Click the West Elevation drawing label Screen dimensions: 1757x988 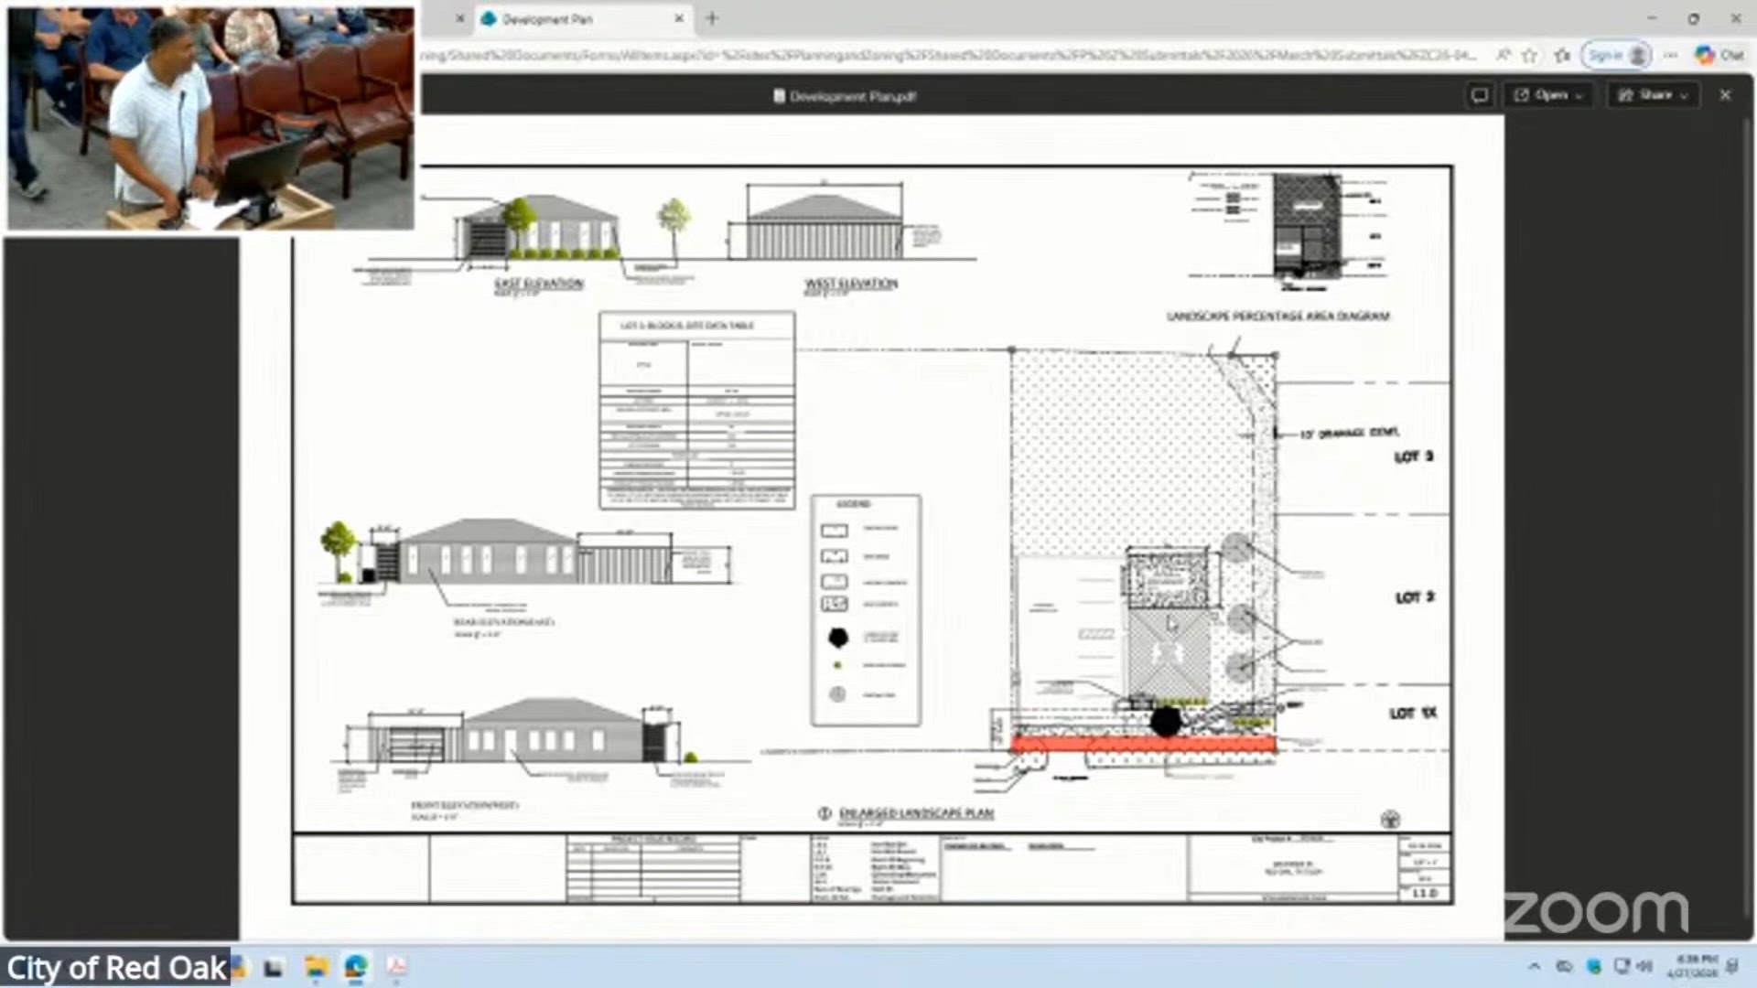pos(851,284)
